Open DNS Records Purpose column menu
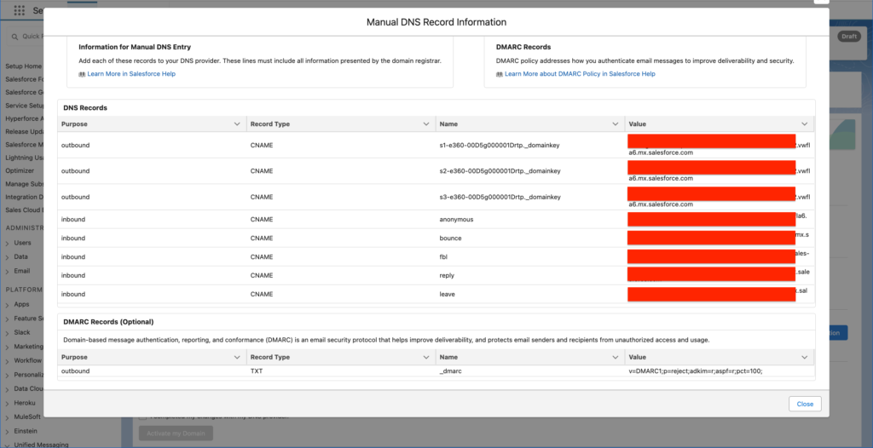This screenshot has width=873, height=448. coord(237,124)
